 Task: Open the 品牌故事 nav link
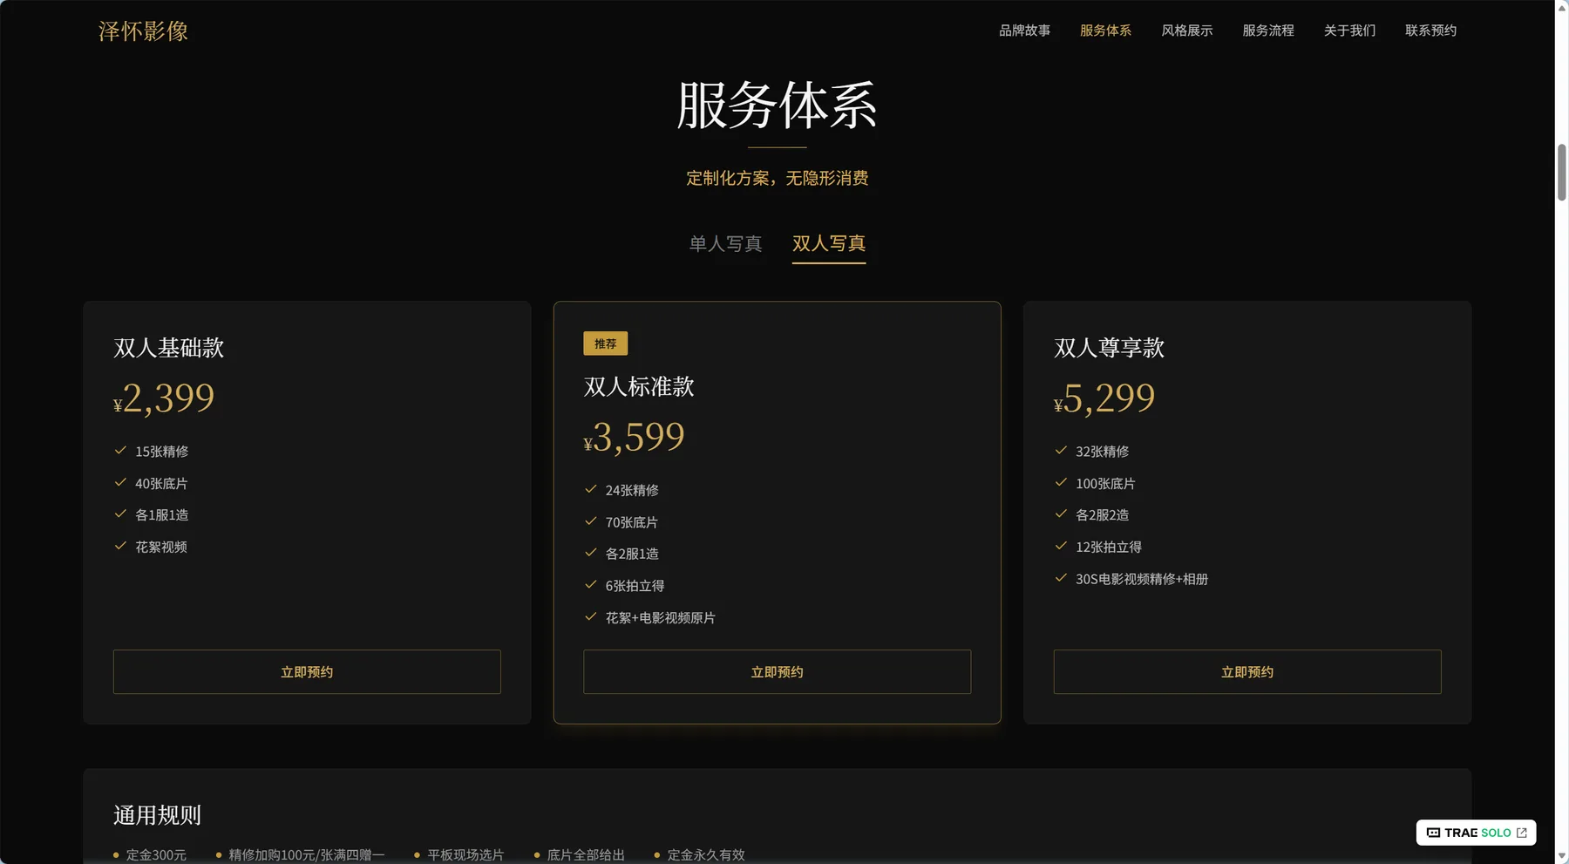[x=1024, y=31]
